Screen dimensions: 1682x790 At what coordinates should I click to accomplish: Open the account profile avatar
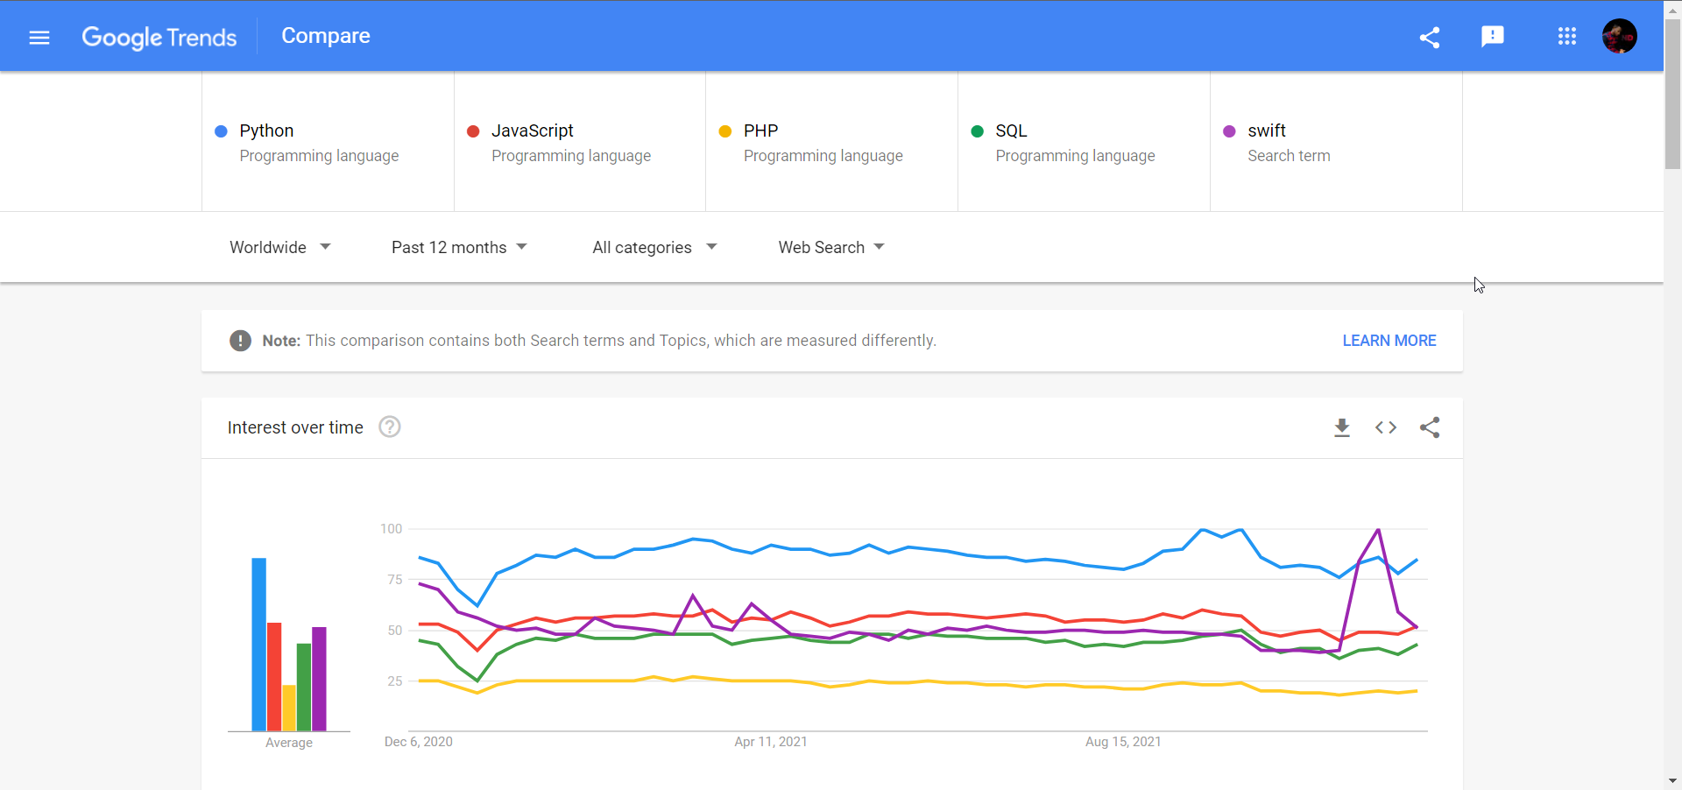pos(1620,36)
